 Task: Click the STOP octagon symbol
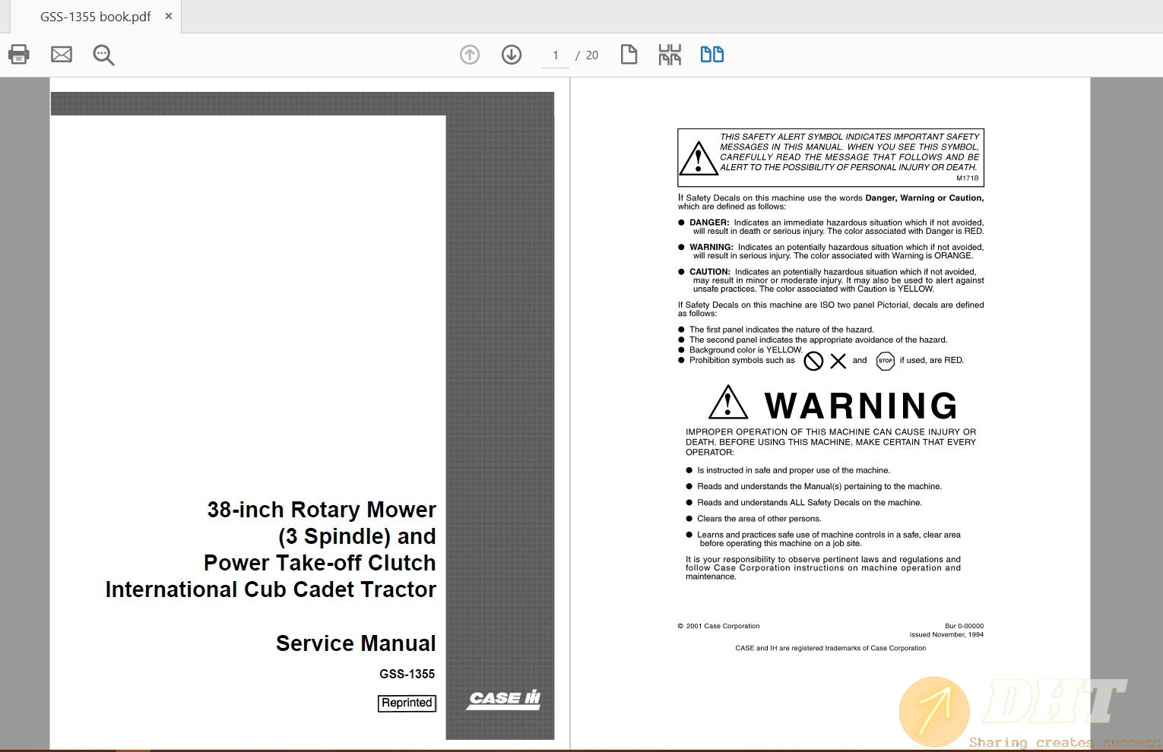click(x=885, y=361)
